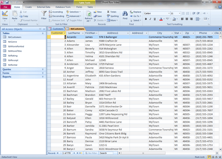The width and height of the screenshot is (222, 159).
Task: Open the Calibri font name dropdown
Action: [x=169, y=13]
